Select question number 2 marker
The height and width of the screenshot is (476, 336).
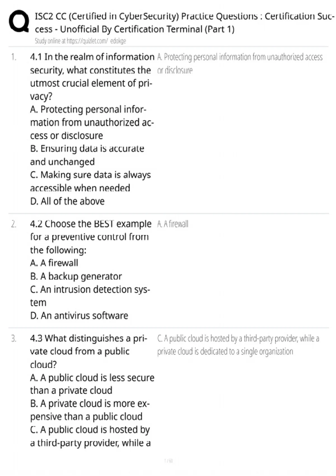tap(14, 224)
